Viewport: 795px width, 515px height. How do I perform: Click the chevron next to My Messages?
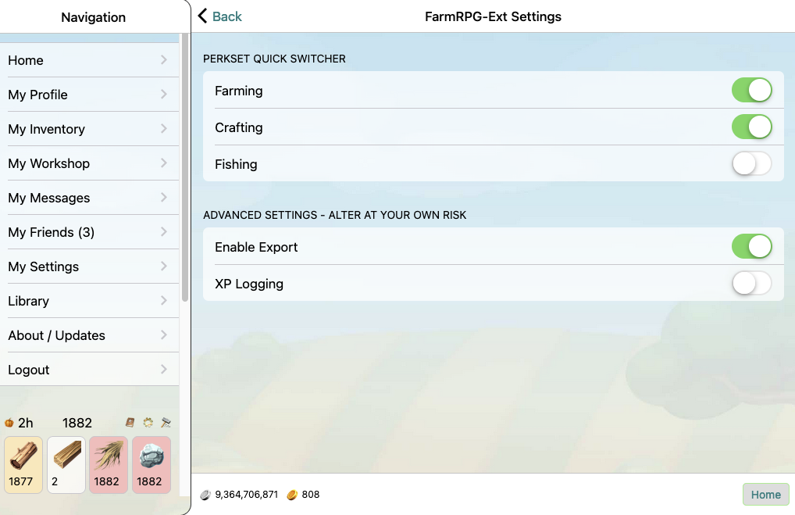[164, 198]
